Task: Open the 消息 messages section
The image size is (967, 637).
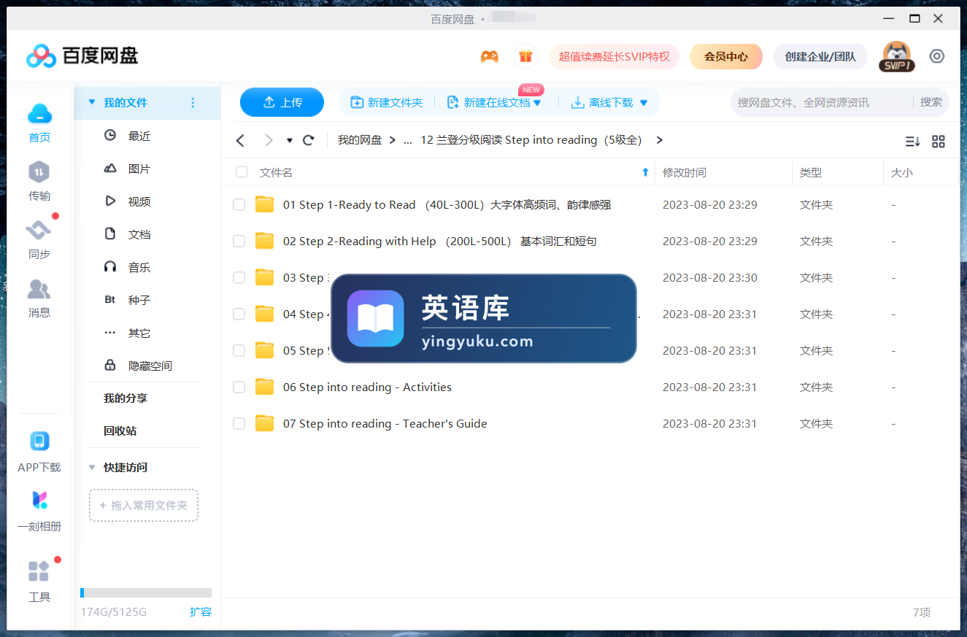Action: tap(39, 289)
